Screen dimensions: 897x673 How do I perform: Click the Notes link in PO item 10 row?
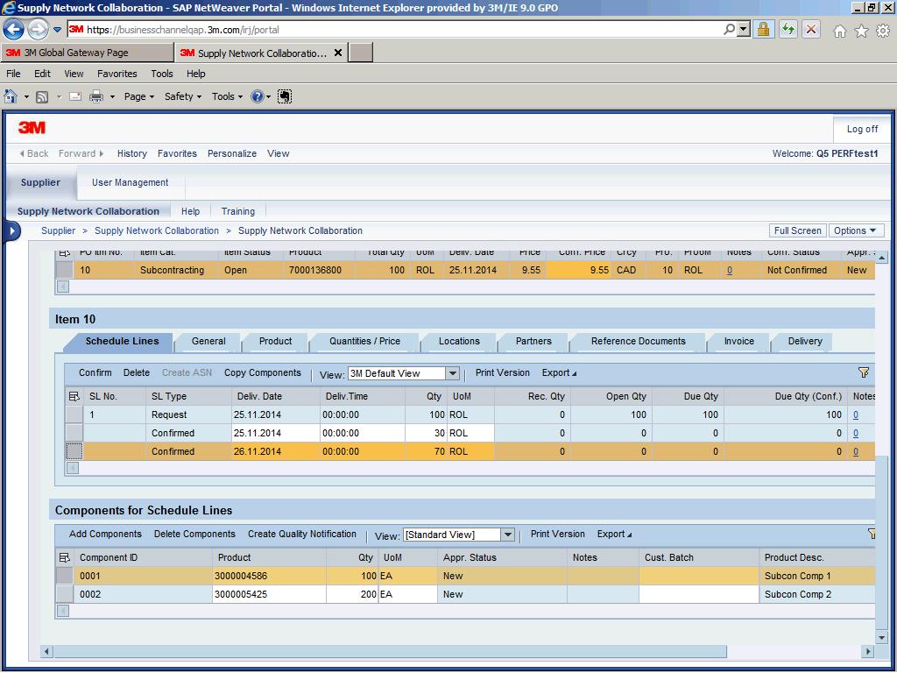click(x=730, y=270)
